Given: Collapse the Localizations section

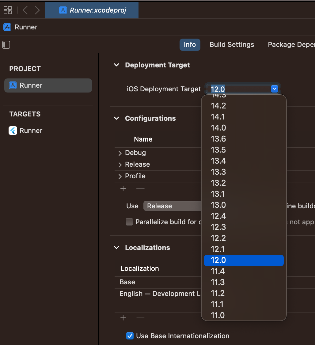Looking at the screenshot, I should coord(116,248).
